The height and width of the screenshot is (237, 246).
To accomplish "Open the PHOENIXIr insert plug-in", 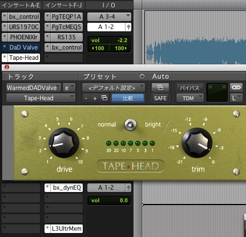I will [23, 37].
